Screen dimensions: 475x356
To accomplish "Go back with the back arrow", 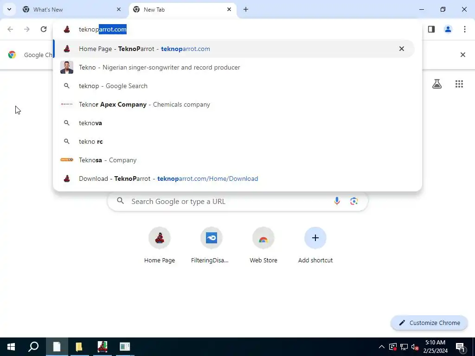I will click(10, 29).
